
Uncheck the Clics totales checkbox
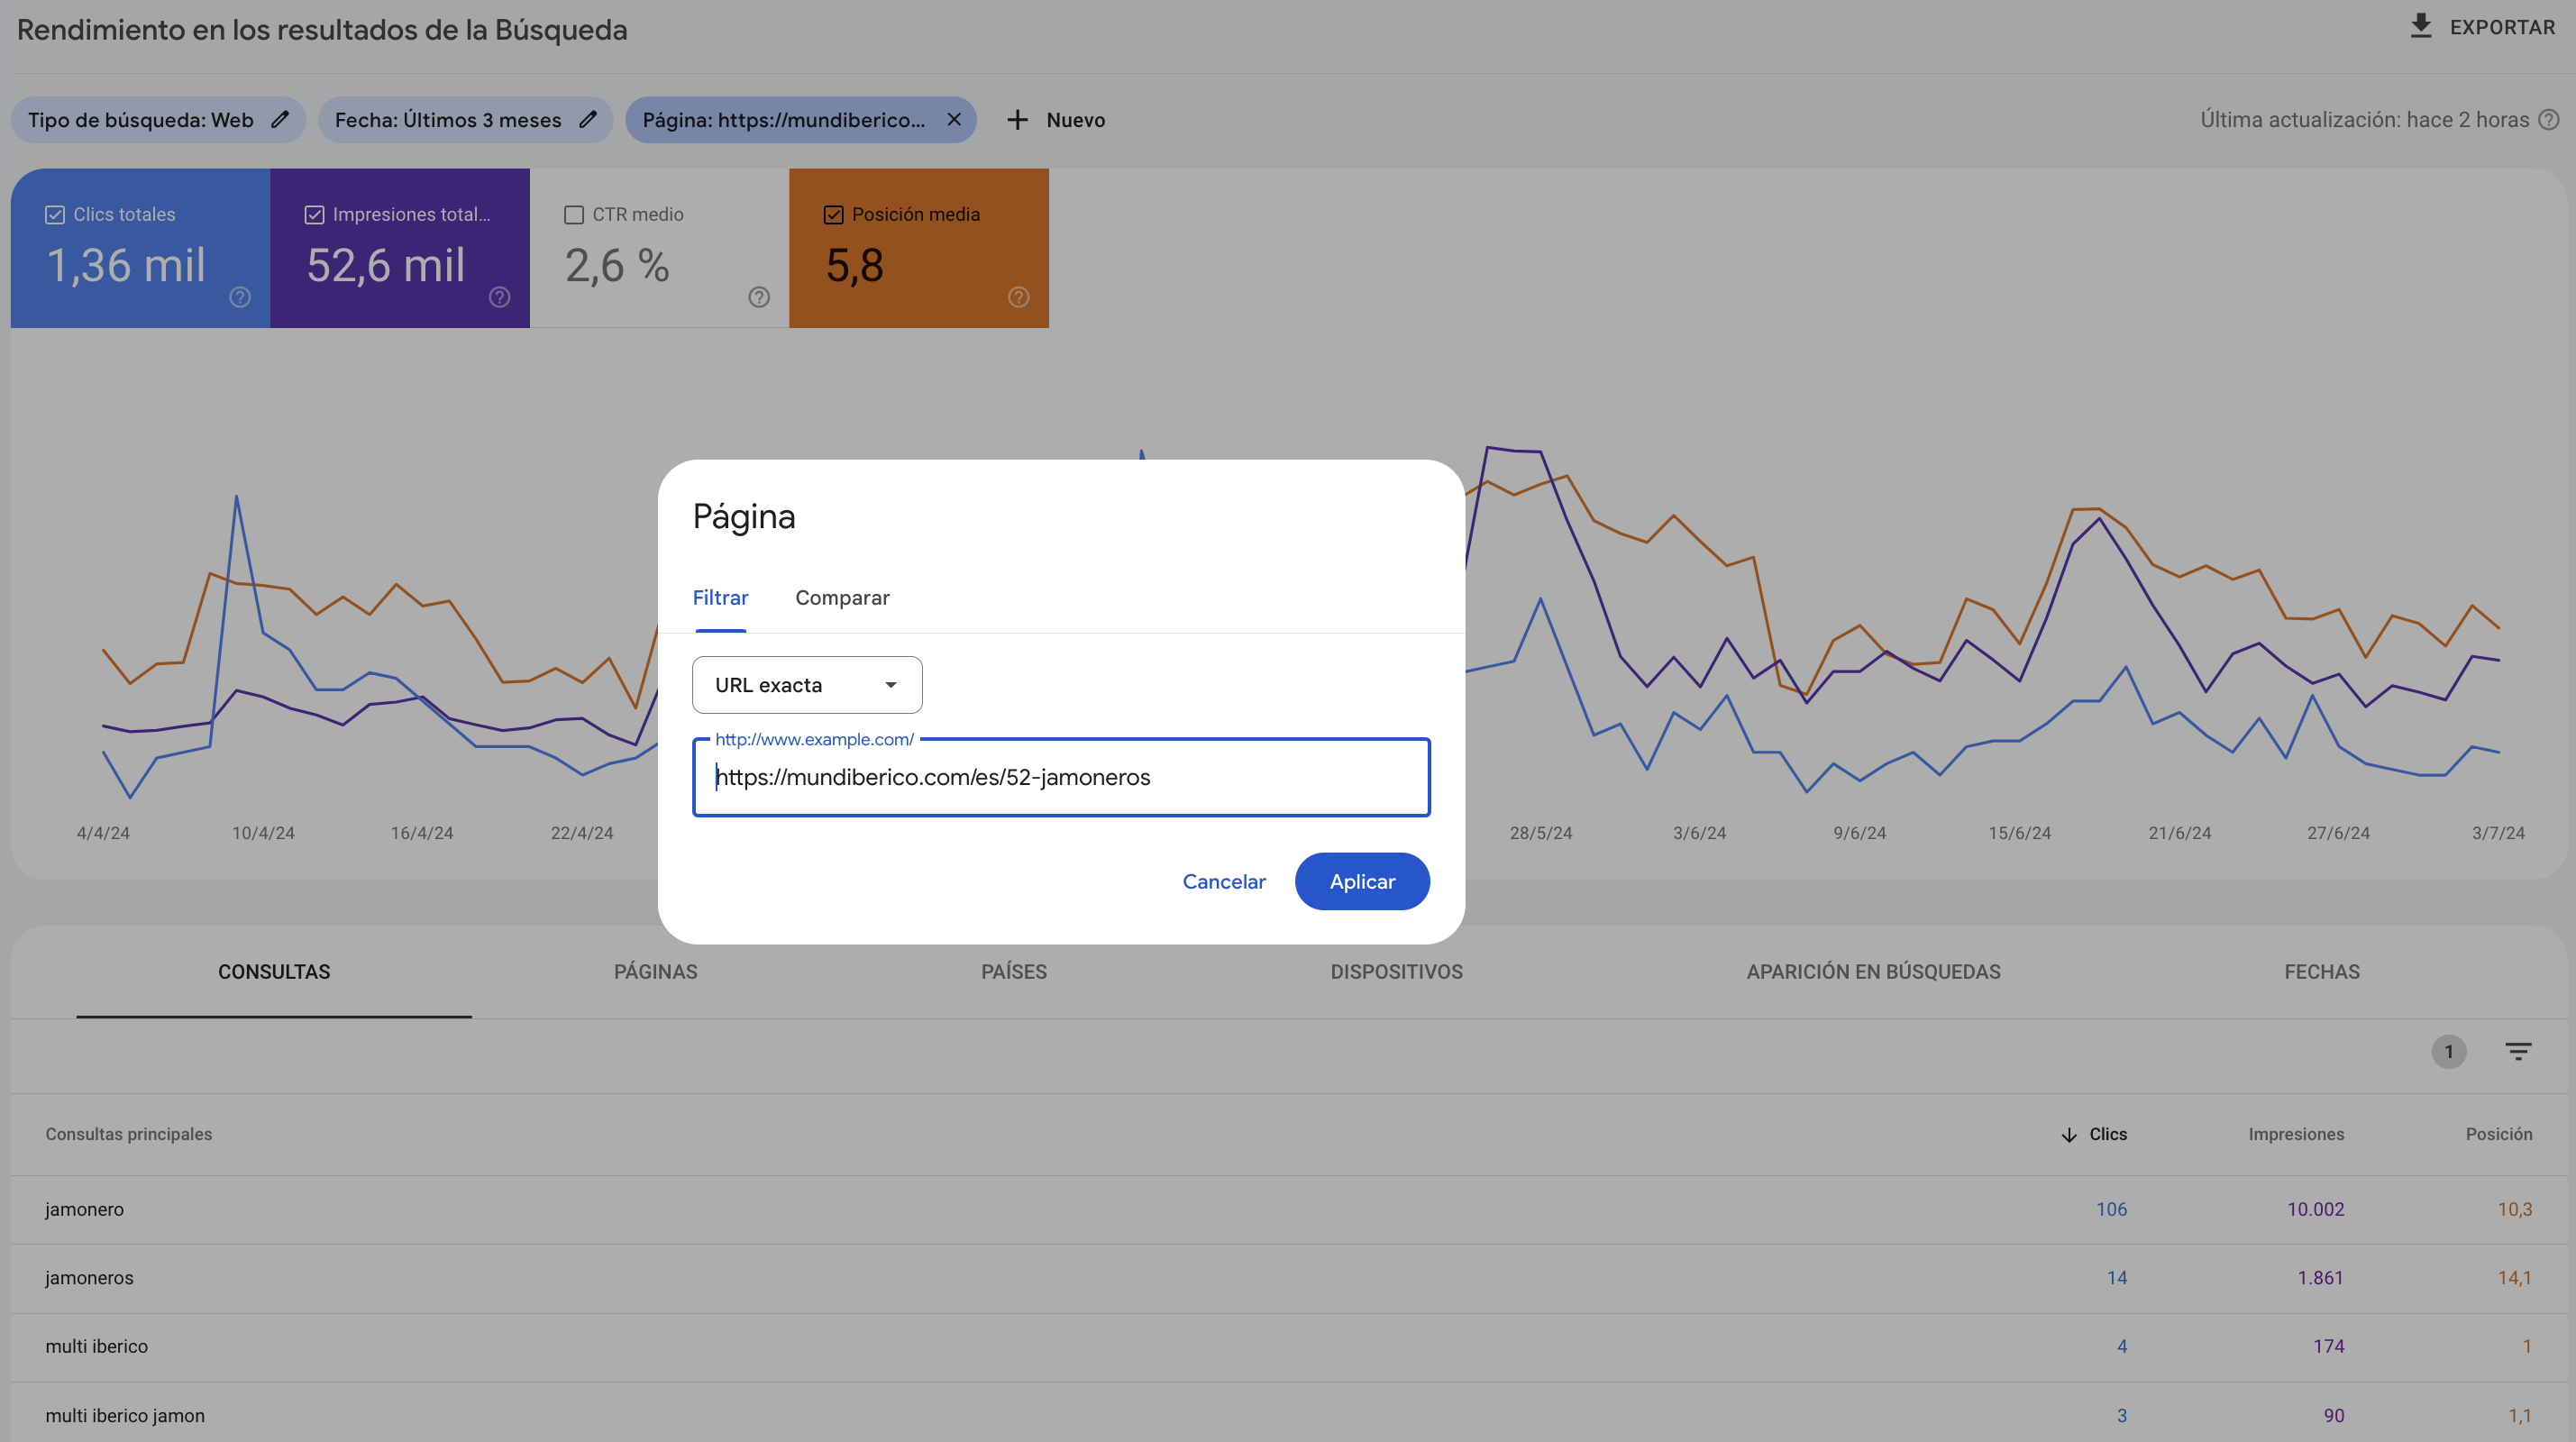(54, 213)
